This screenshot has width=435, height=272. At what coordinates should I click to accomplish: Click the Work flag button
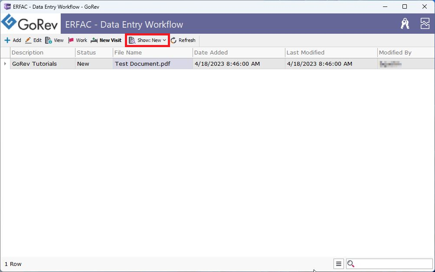pos(78,40)
